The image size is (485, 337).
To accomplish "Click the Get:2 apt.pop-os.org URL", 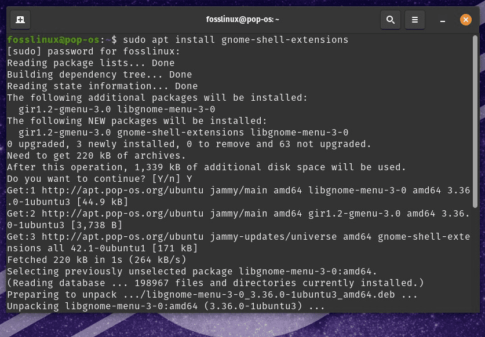I will pyautogui.click(x=122, y=214).
